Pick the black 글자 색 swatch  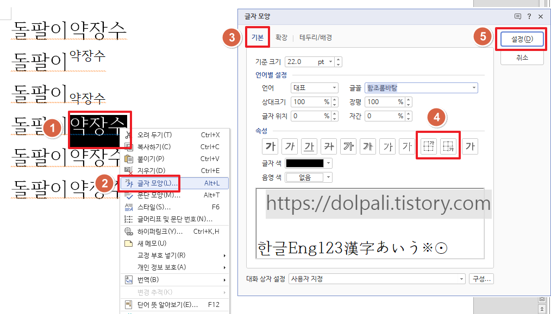(x=305, y=163)
